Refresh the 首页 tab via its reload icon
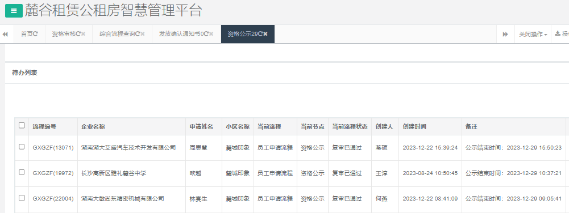This screenshot has height=213, width=569. (36, 34)
